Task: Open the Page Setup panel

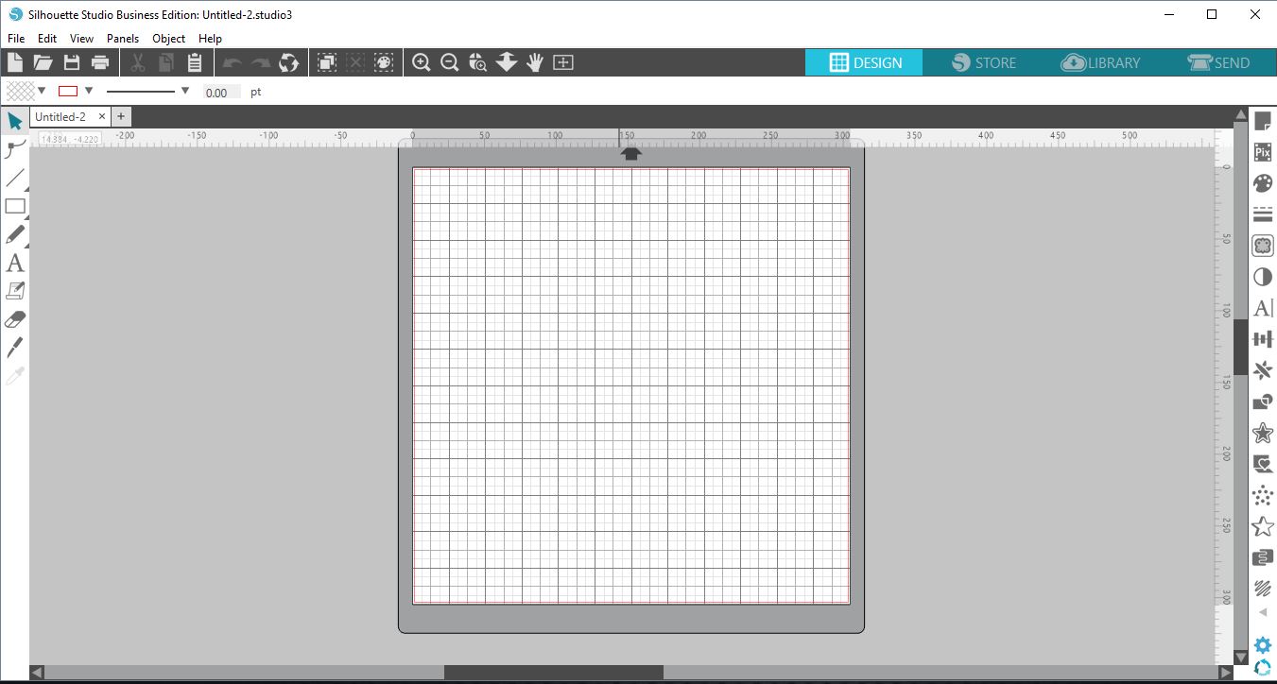Action: pos(1262,121)
